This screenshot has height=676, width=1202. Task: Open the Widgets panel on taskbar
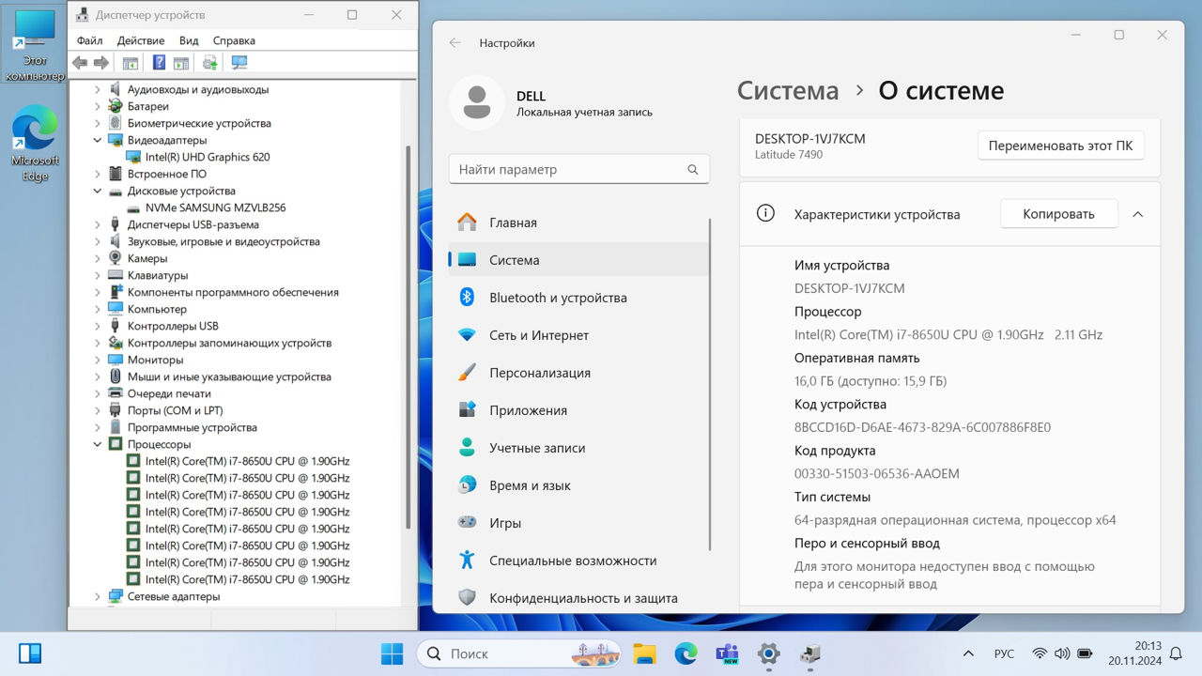(30, 653)
